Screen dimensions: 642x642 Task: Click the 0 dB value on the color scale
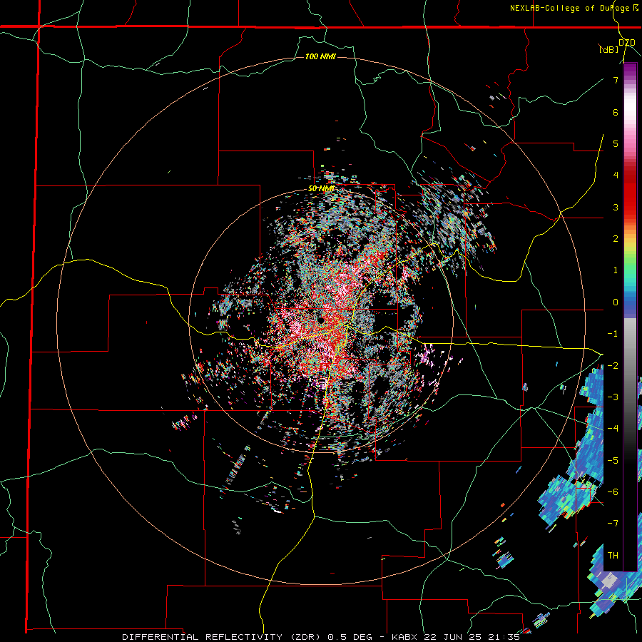click(x=616, y=302)
